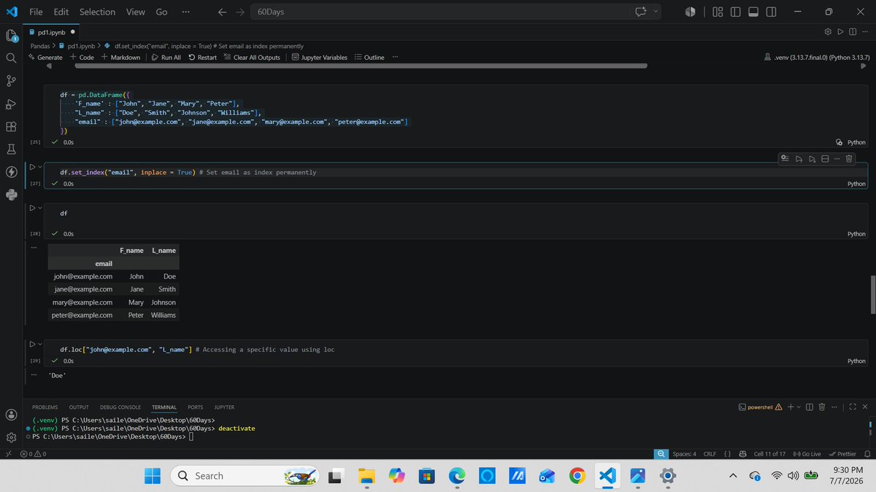Select the pd1.ipynb editor tab

pos(53,31)
